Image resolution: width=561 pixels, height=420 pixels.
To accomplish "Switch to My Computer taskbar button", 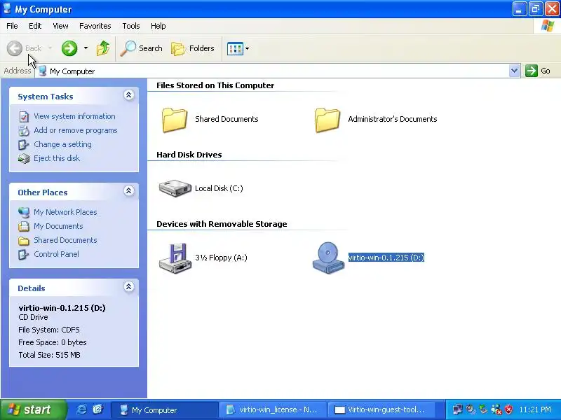I will point(165,410).
